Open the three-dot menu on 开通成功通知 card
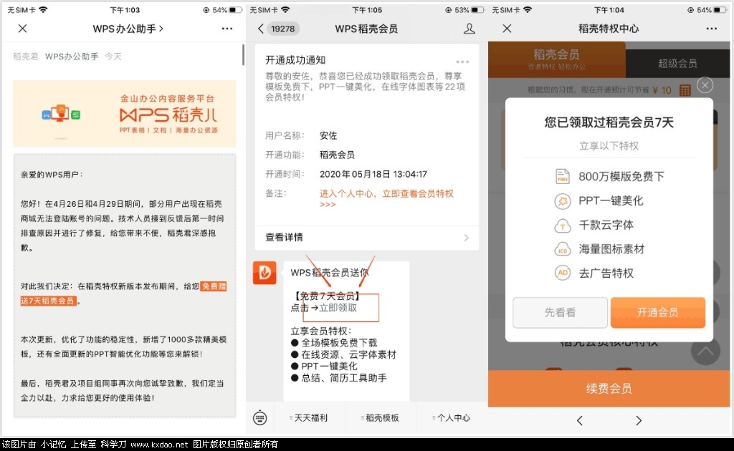Screen dimensions: 734x451 (462, 62)
